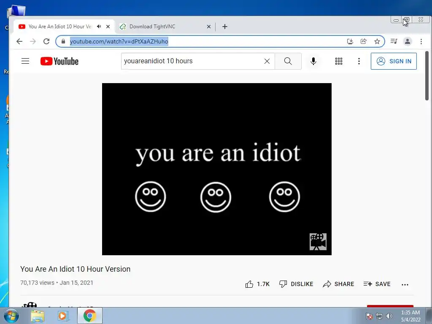Sign in to YouTube
The width and height of the screenshot is (432, 324).
(x=394, y=61)
